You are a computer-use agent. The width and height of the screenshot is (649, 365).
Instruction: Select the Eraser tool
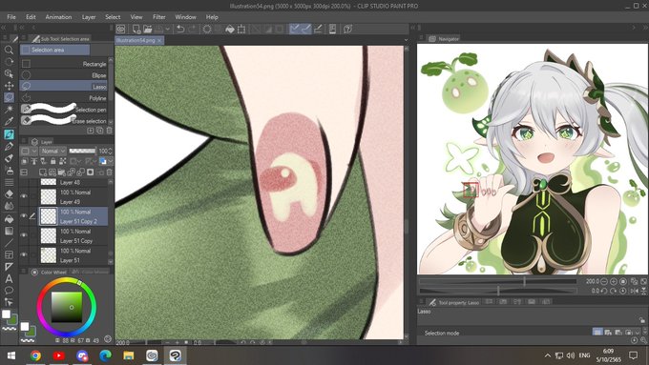click(x=9, y=193)
